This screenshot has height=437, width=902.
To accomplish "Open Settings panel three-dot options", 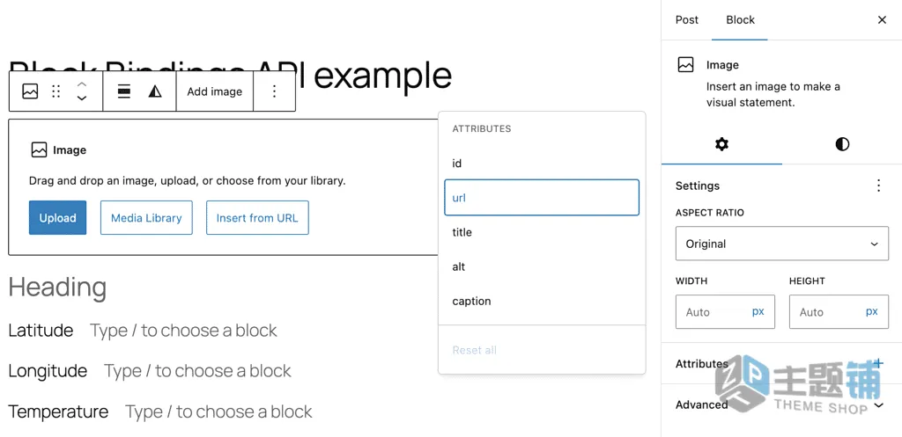I will tap(878, 186).
